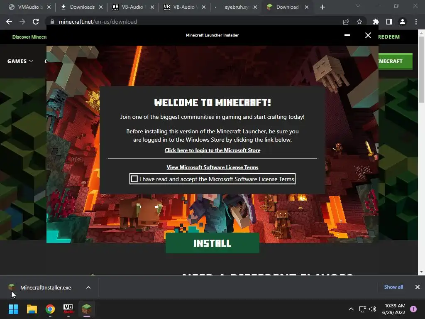Open File Explorer from taskbar
The width and height of the screenshot is (425, 319).
[32, 309]
